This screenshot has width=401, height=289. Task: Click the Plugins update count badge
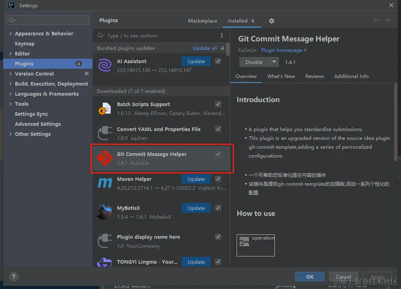point(78,64)
